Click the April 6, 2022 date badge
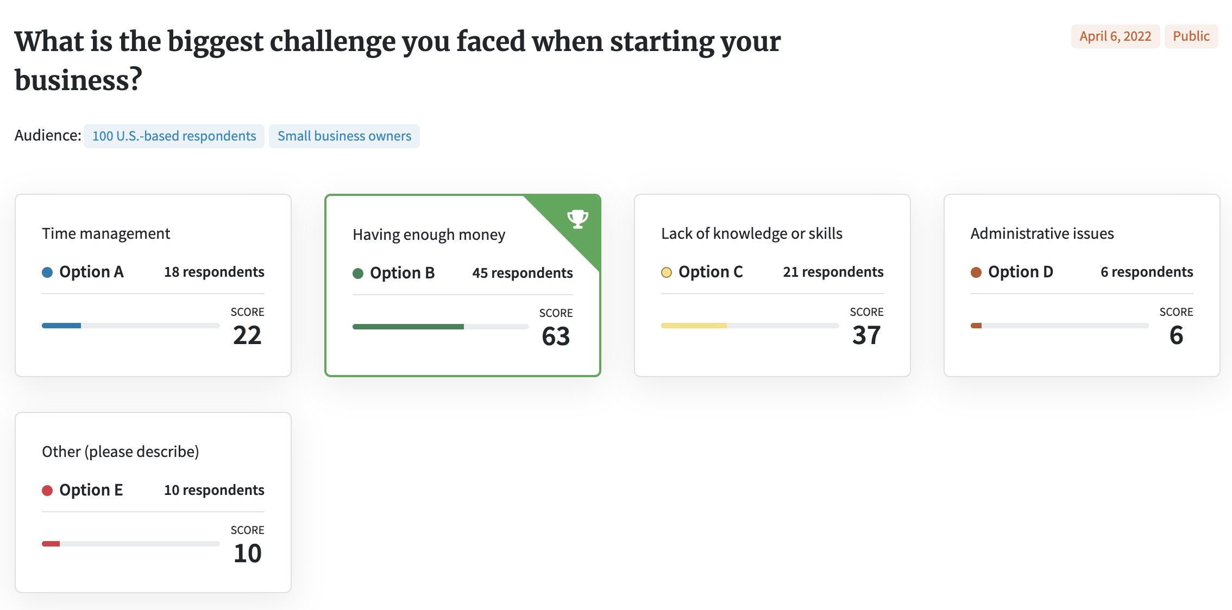Viewport: 1232px width, 610px height. [1115, 36]
